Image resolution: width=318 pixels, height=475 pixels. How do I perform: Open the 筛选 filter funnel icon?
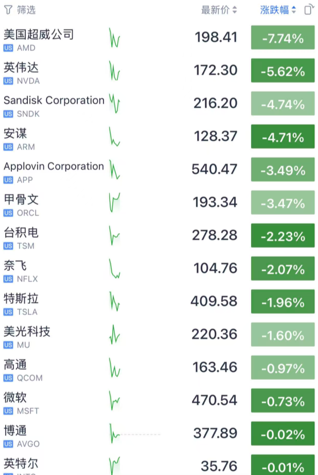click(8, 10)
